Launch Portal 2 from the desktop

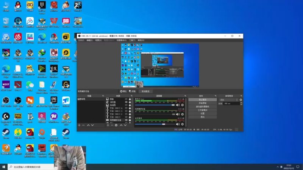pos(78,6)
